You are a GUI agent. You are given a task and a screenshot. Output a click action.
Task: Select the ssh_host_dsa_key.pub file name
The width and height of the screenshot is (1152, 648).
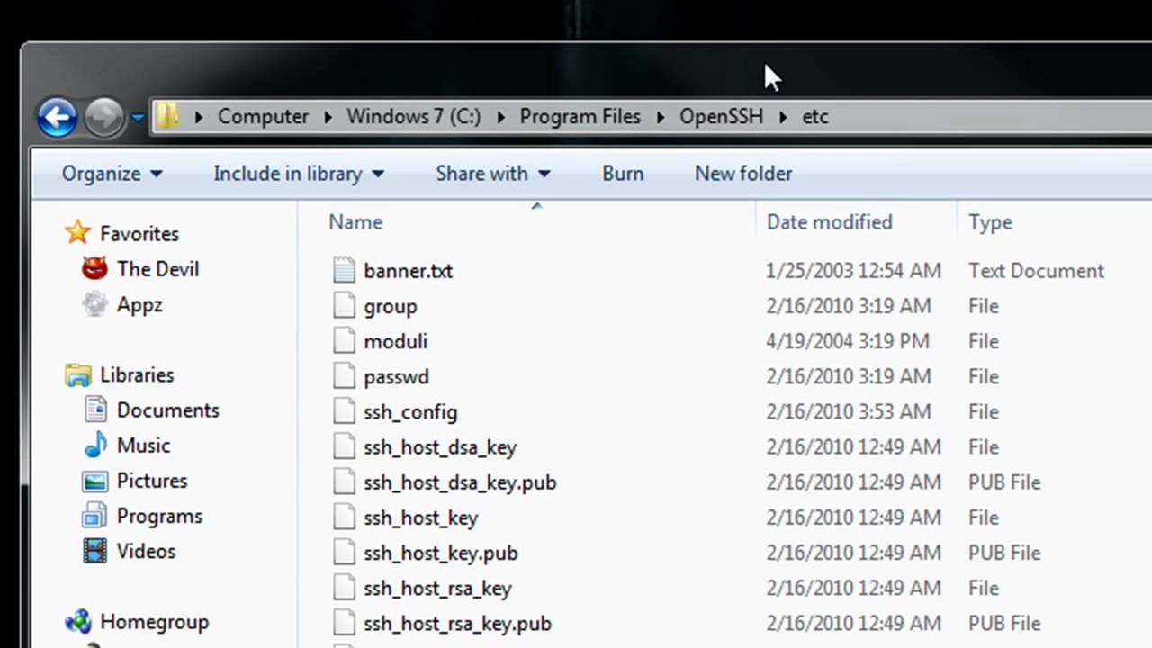(x=460, y=482)
